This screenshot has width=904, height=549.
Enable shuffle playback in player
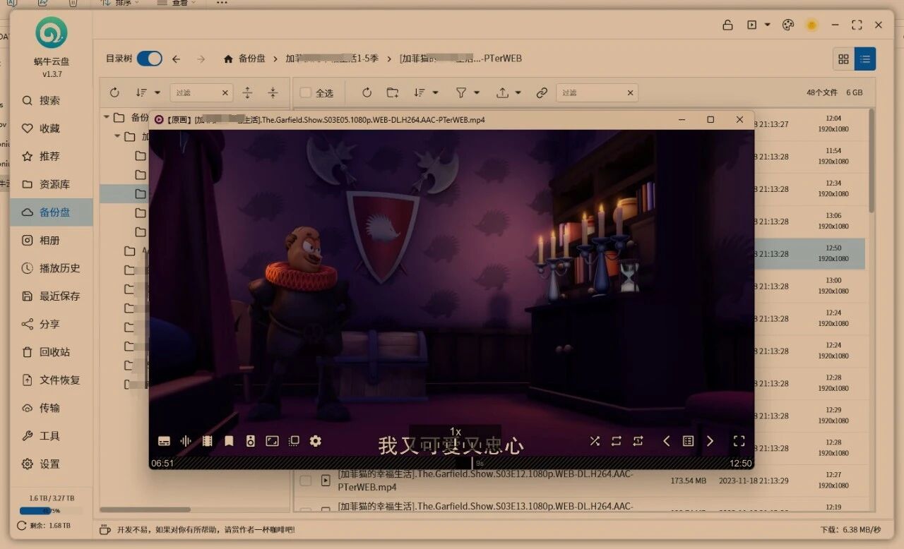[595, 441]
